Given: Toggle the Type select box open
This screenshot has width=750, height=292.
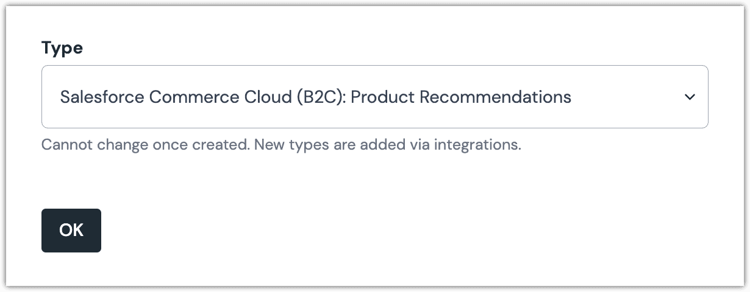Looking at the screenshot, I should point(374,97).
